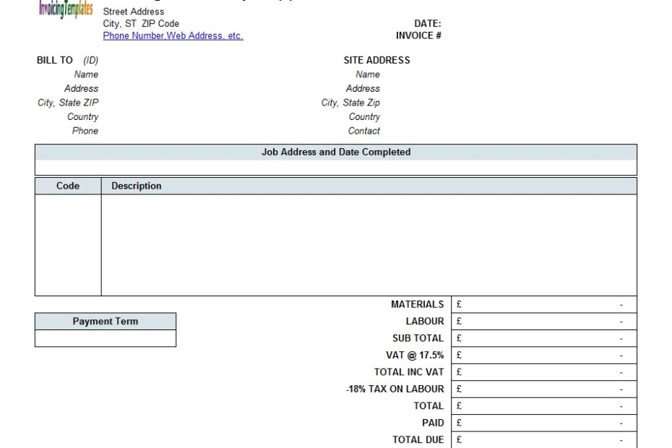672x448 pixels.
Task: Open the Phone Number, Web Address link
Action: click(173, 35)
